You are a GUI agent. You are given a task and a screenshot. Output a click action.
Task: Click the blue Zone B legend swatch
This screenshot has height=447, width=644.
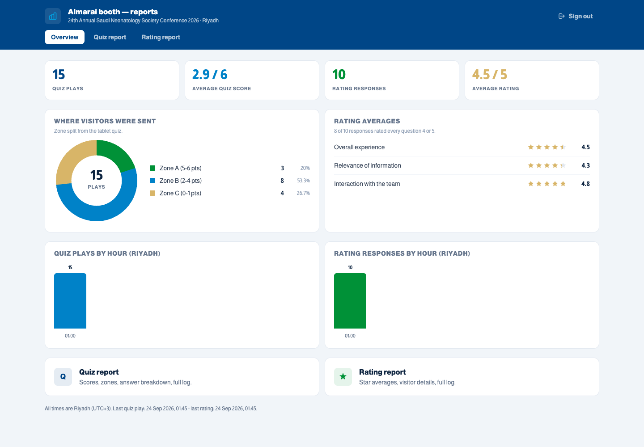[x=153, y=181]
